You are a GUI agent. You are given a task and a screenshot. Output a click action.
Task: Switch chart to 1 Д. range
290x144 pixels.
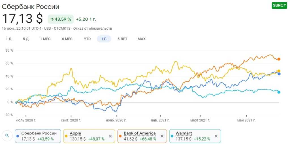(9, 39)
